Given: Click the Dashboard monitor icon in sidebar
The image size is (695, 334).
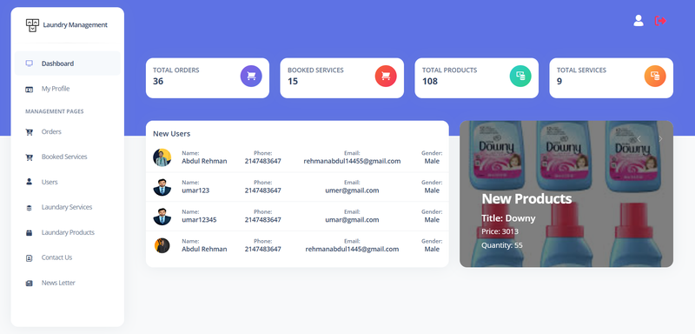Looking at the screenshot, I should [30, 63].
